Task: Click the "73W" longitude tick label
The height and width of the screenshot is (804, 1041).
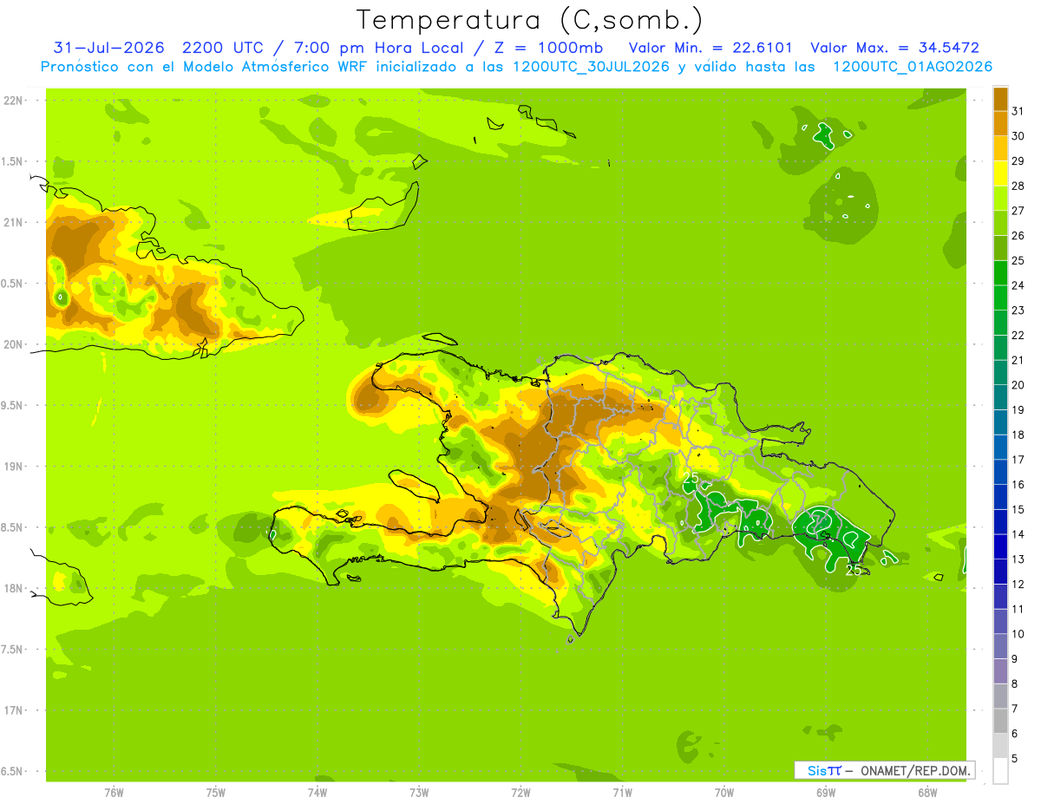Action: pos(419,793)
